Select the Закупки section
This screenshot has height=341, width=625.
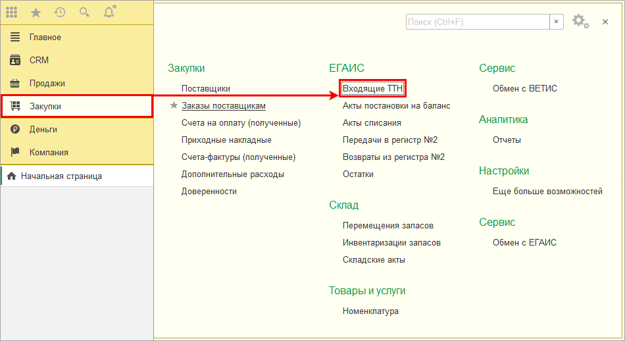pos(77,106)
